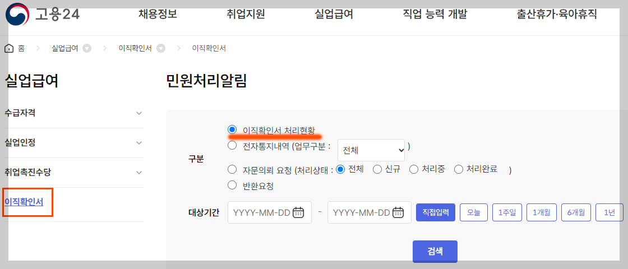The height and width of the screenshot is (269, 628).
Task: Expand the 수급자격 sidebar section
Action: [x=73, y=113]
